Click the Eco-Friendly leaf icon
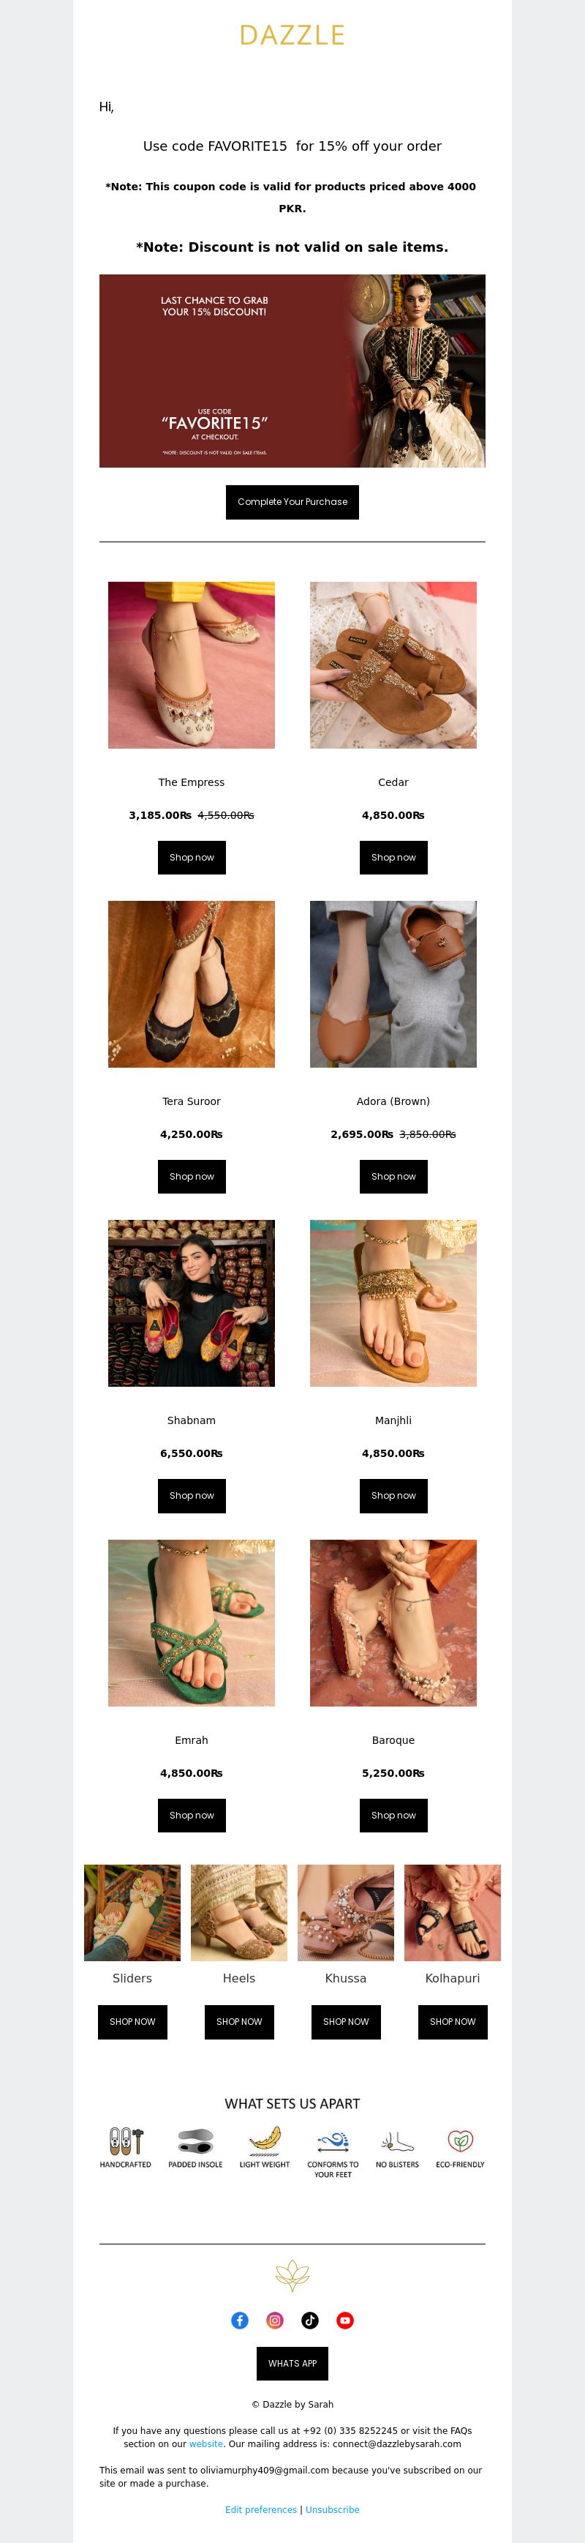Viewport: 585px width, 2543px height. (x=460, y=2141)
